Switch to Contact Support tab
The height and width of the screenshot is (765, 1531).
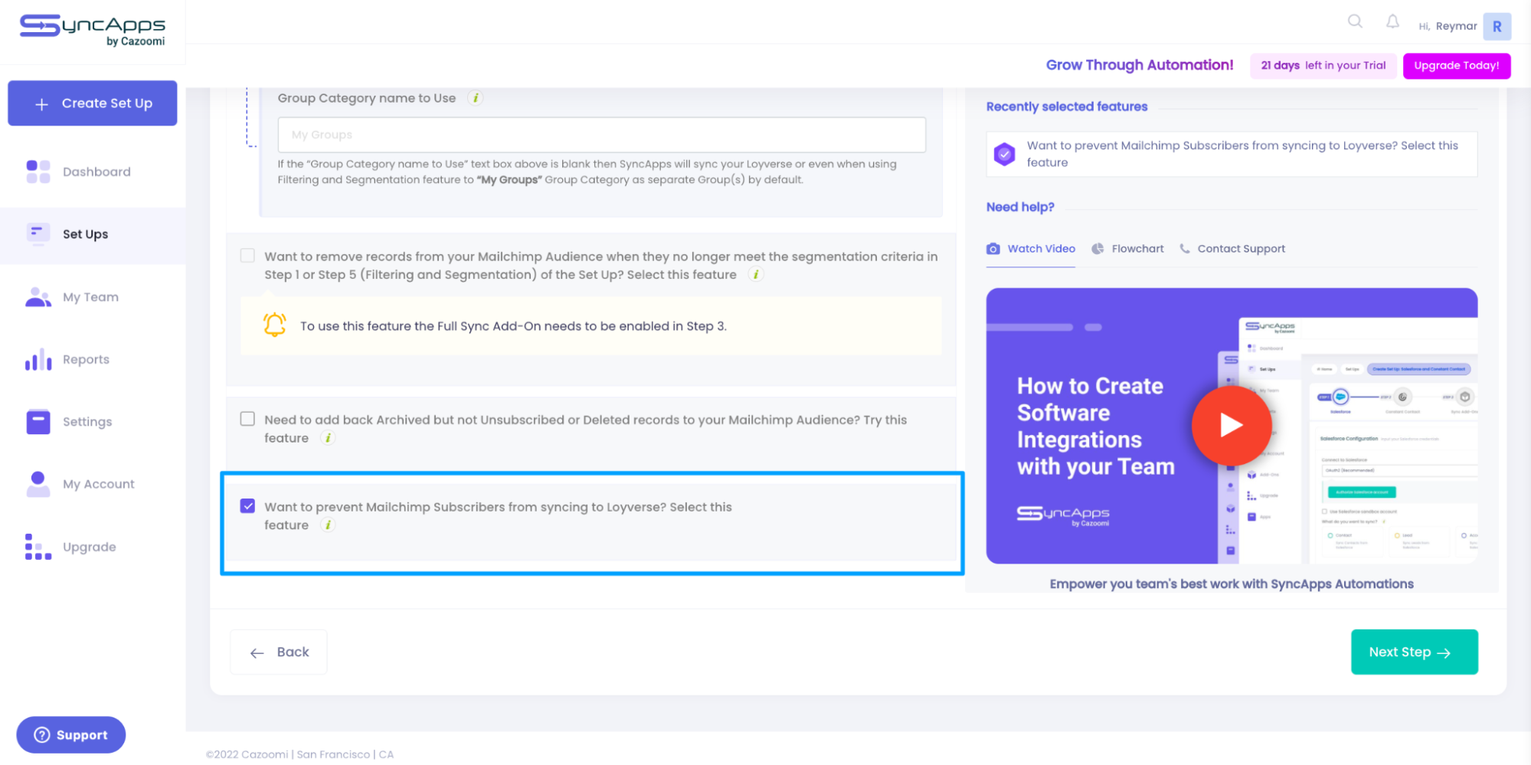1232,249
